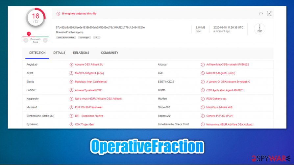Click the Adware/Synataeb!OSX result
The height and width of the screenshot is (165, 294).
pyautogui.click(x=88, y=90)
